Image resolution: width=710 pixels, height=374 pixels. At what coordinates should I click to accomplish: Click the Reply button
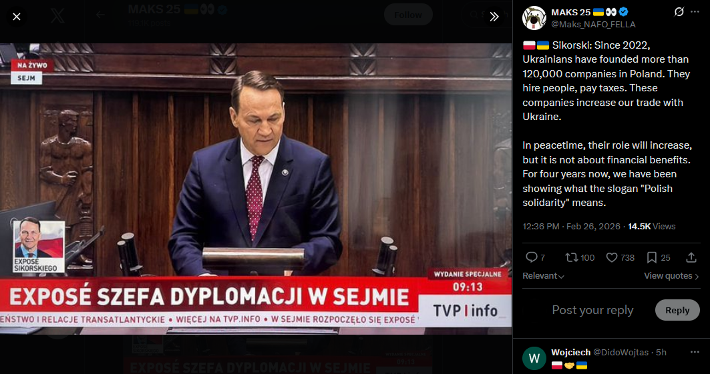tap(677, 310)
